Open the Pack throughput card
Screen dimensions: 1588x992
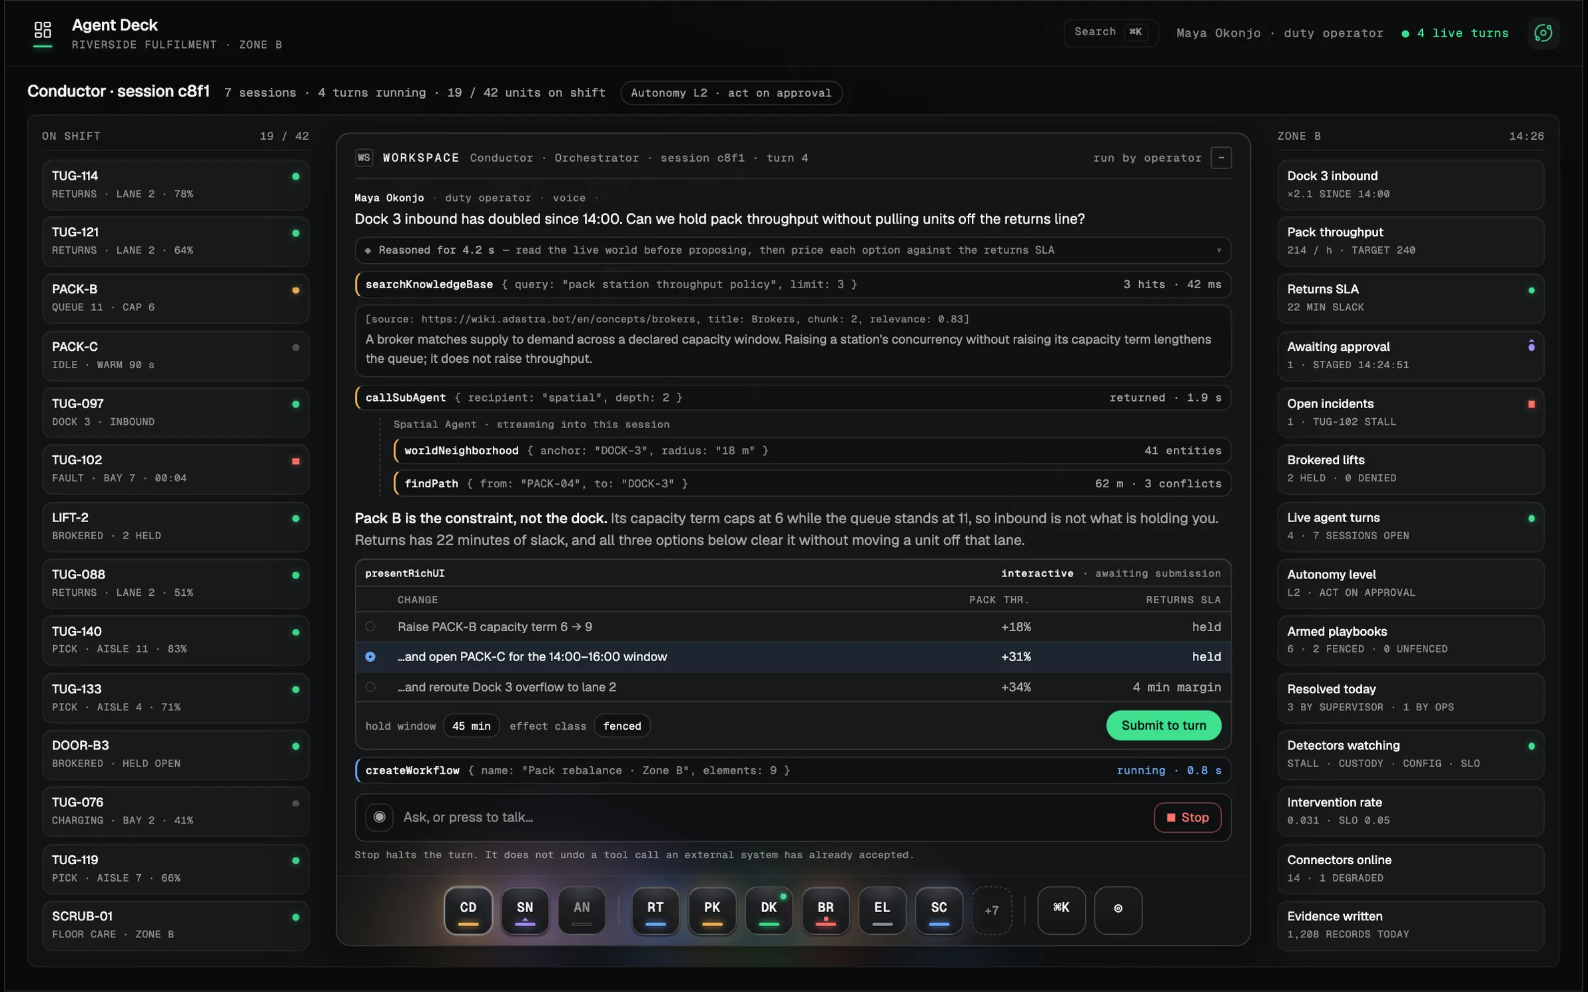click(x=1410, y=240)
